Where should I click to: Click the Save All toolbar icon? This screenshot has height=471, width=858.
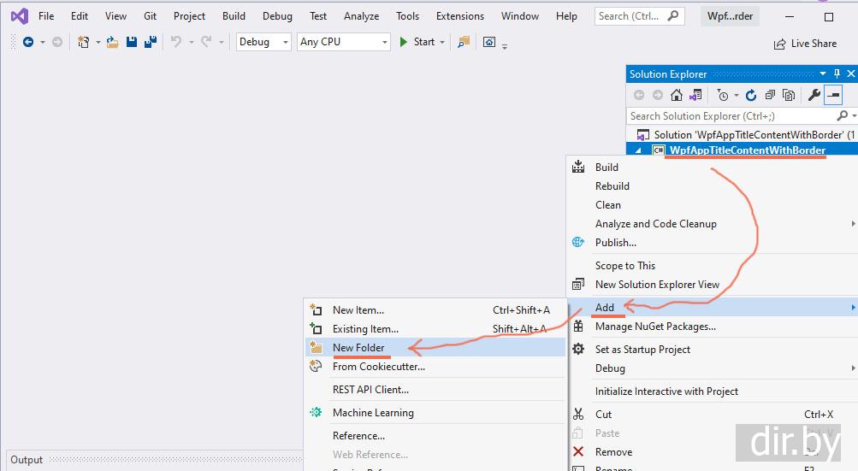151,42
